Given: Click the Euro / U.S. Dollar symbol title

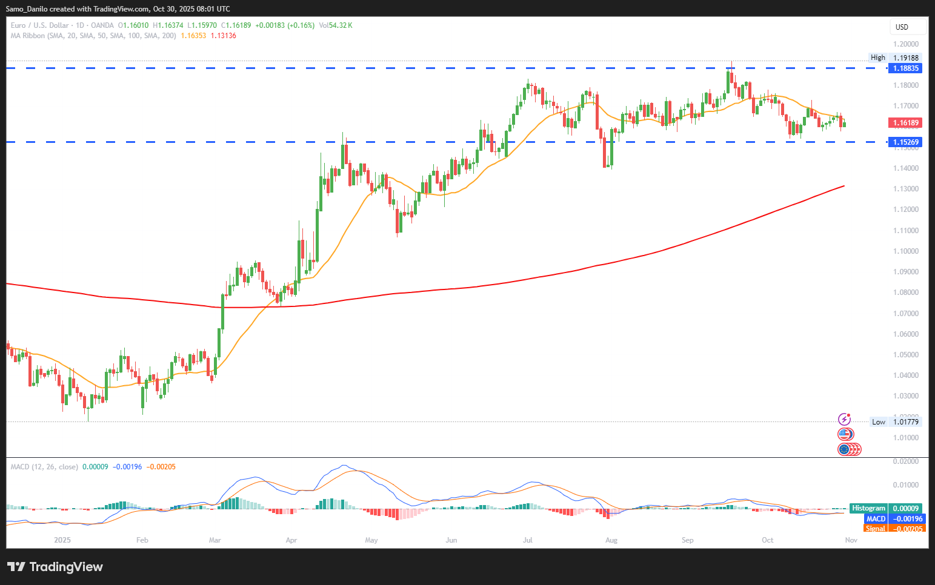Looking at the screenshot, I should (39, 25).
